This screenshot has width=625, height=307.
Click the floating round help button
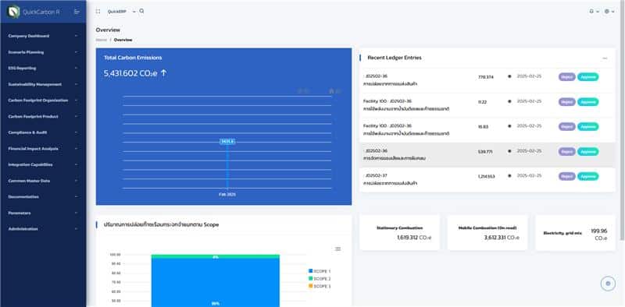coord(608,284)
